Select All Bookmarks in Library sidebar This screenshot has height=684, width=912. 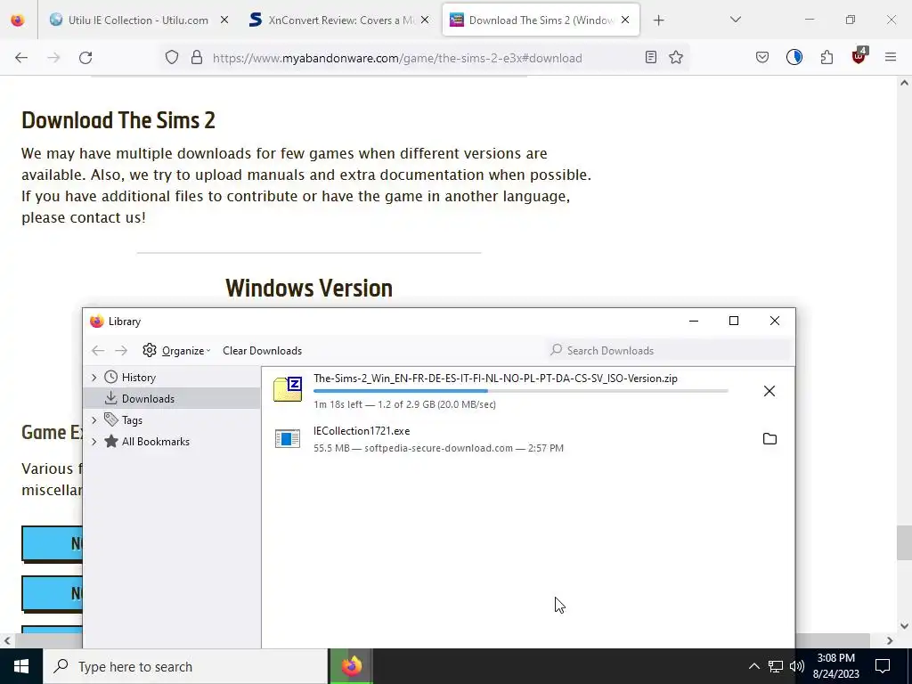[155, 442]
